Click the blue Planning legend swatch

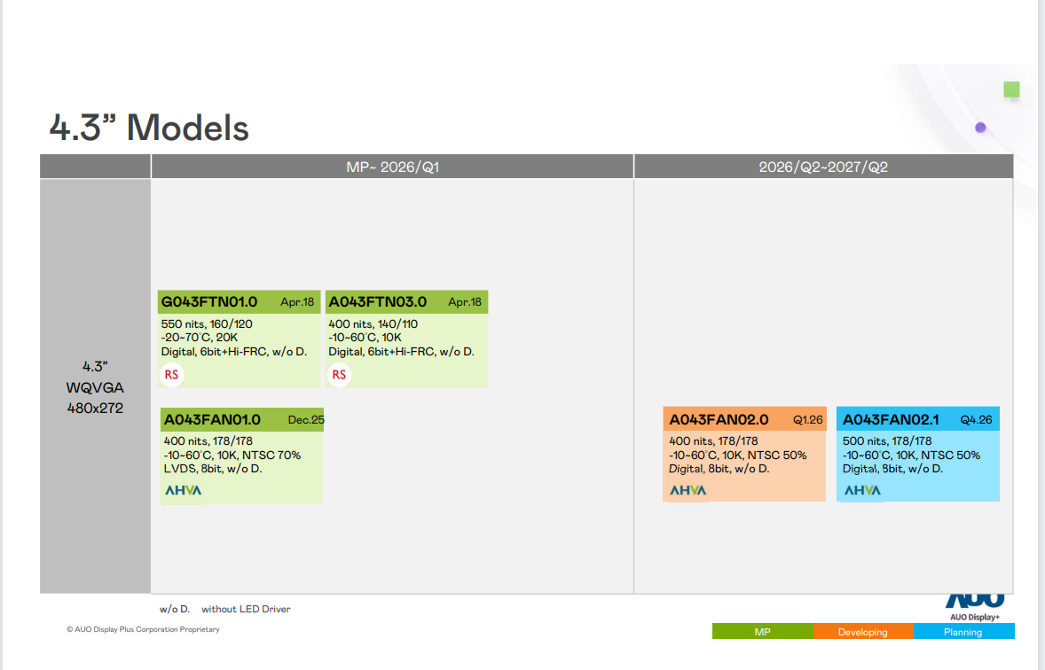pyautogui.click(x=962, y=632)
